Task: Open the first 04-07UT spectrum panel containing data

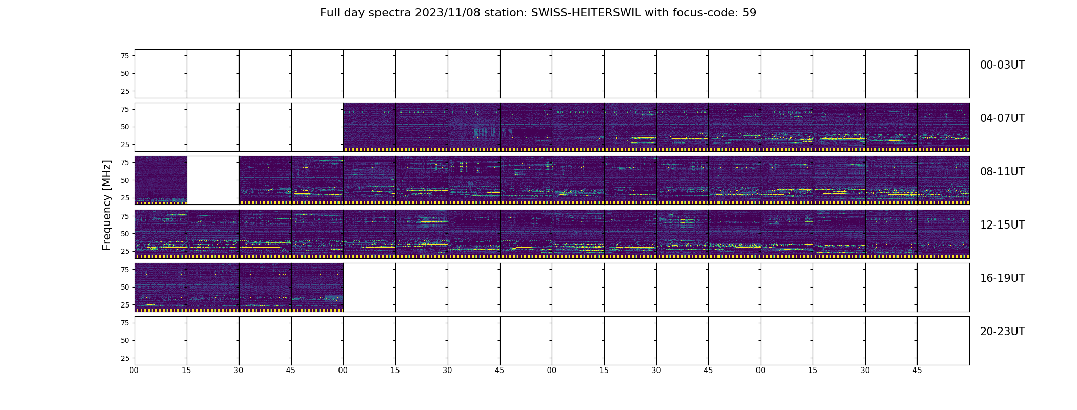Action: click(369, 127)
